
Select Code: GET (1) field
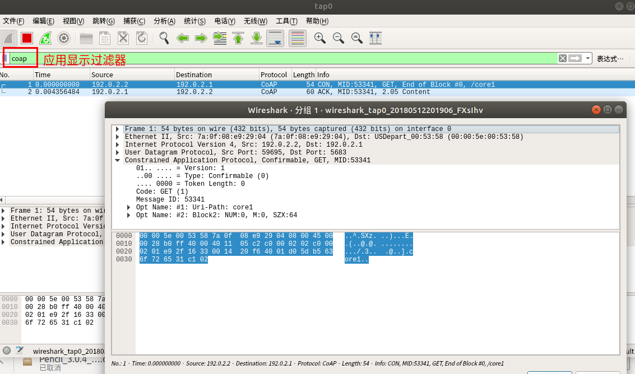coord(162,191)
